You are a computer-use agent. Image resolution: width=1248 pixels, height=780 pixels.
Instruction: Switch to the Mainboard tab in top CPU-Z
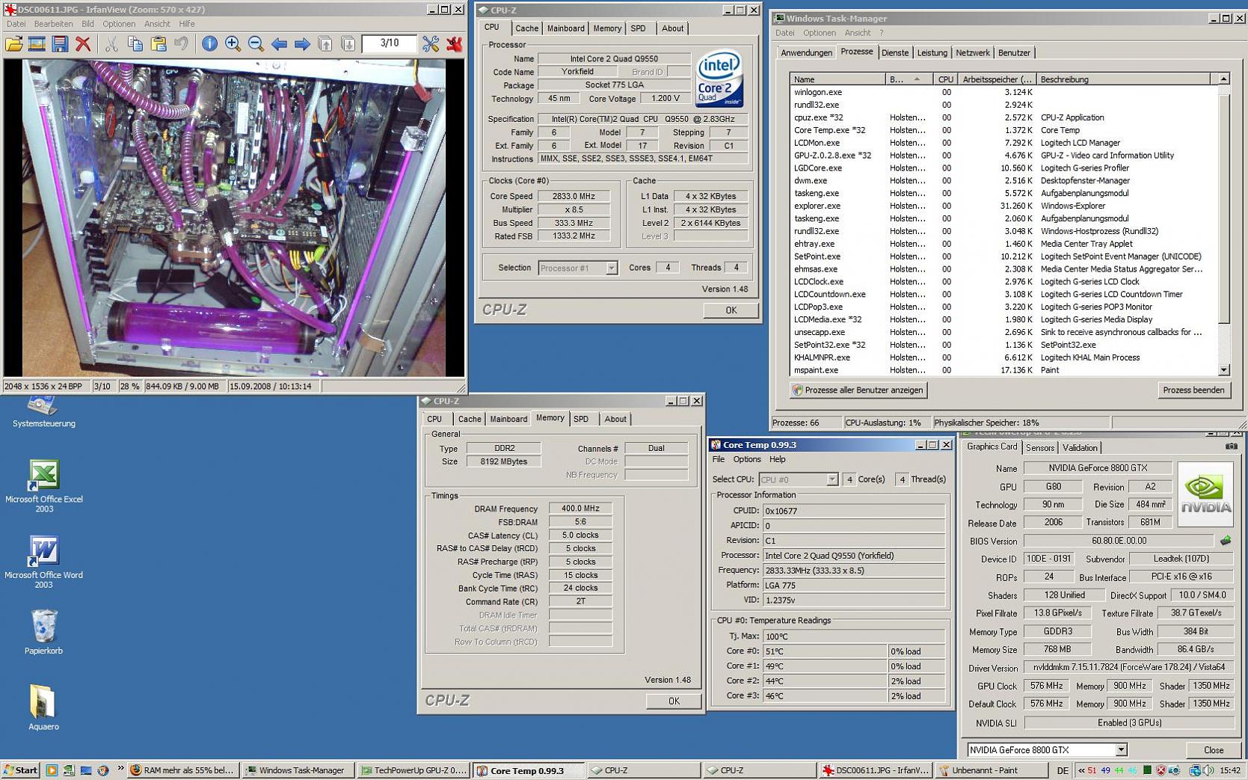[565, 28]
